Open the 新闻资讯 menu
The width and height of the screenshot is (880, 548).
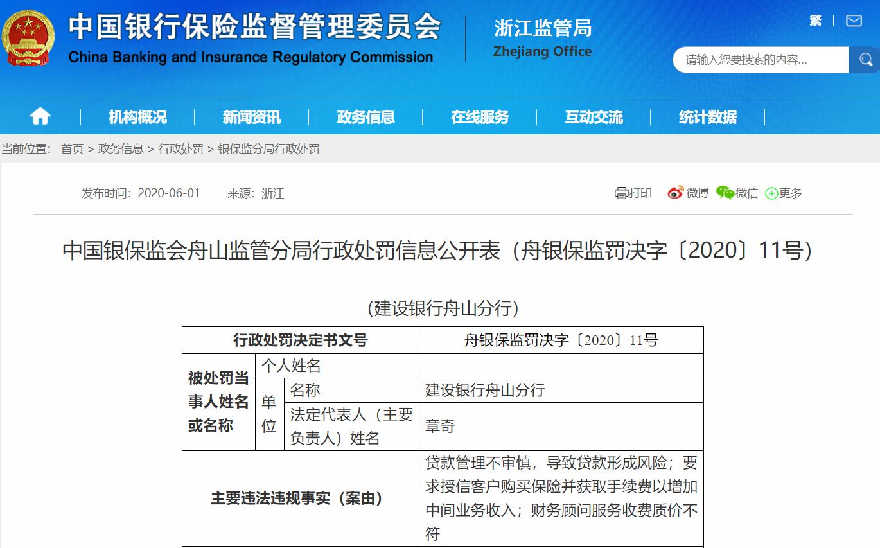(x=251, y=117)
